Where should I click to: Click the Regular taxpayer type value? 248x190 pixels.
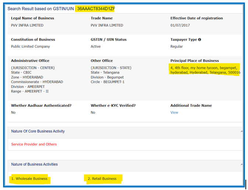click(x=177, y=47)
